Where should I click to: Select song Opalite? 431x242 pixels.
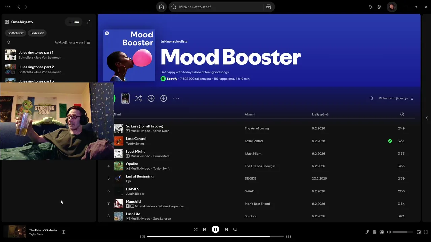click(x=132, y=164)
